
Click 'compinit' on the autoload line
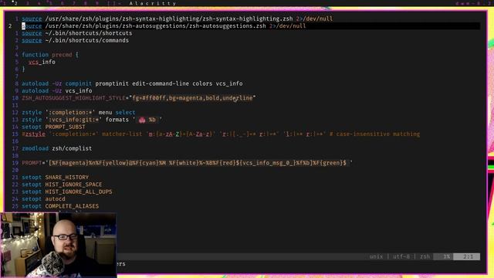click(79, 83)
